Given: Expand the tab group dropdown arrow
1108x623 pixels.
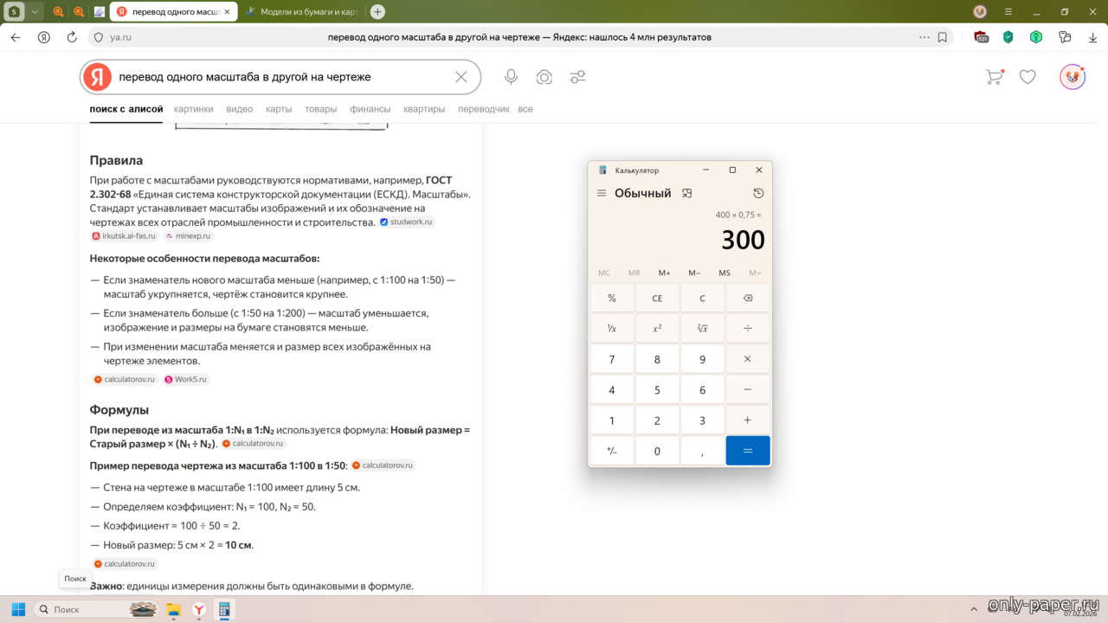Looking at the screenshot, I should pos(35,12).
